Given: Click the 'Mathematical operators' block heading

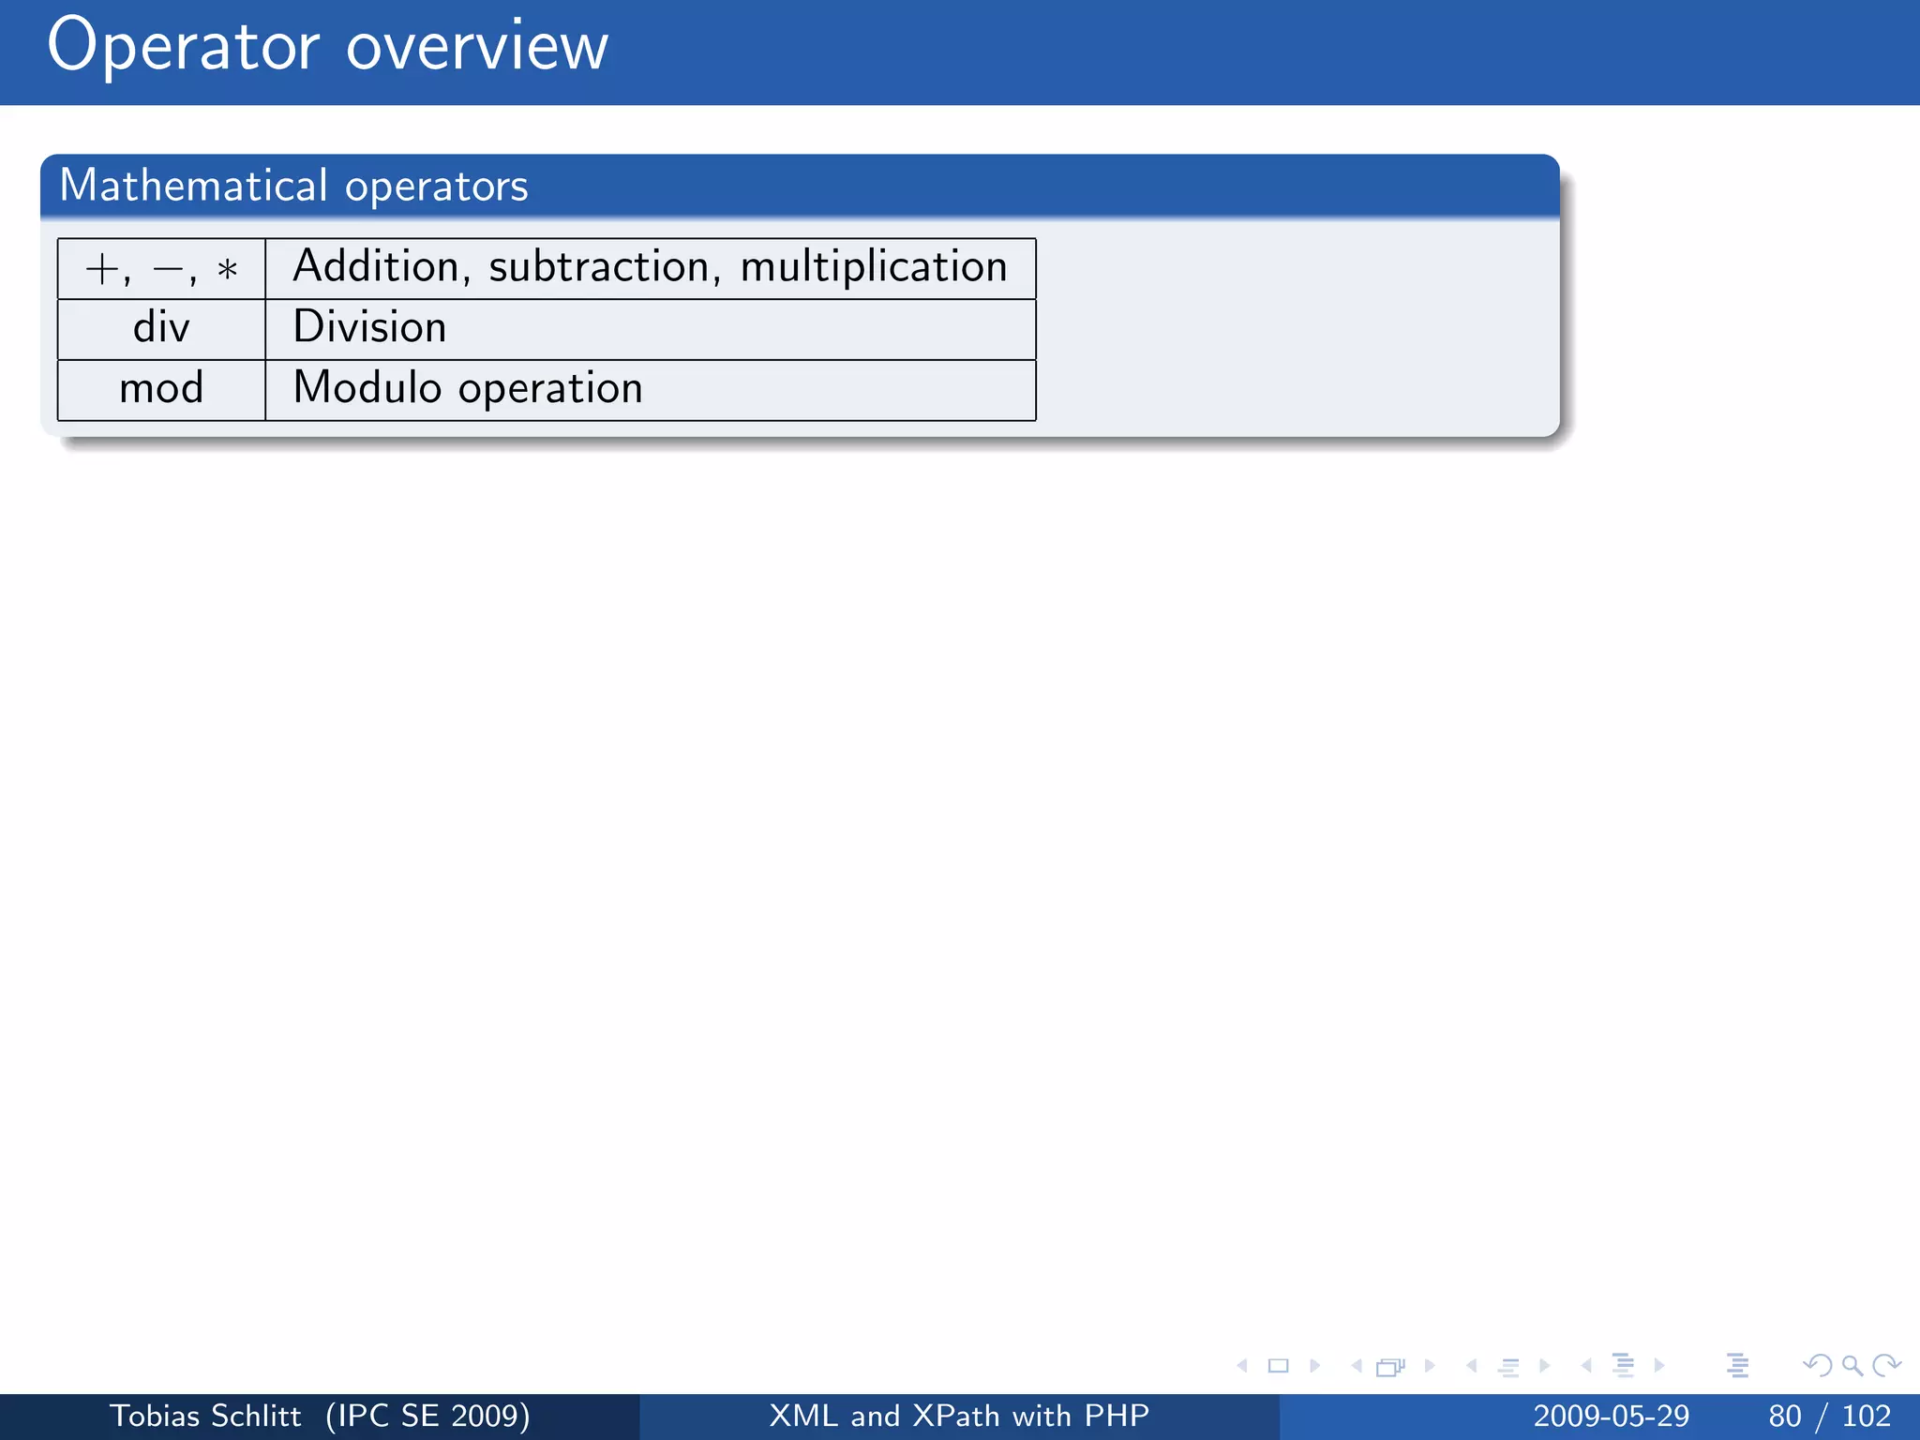Looking at the screenshot, I should pos(293,186).
